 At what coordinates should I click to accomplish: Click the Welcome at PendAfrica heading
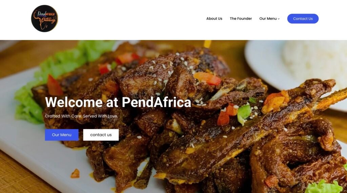(x=118, y=102)
